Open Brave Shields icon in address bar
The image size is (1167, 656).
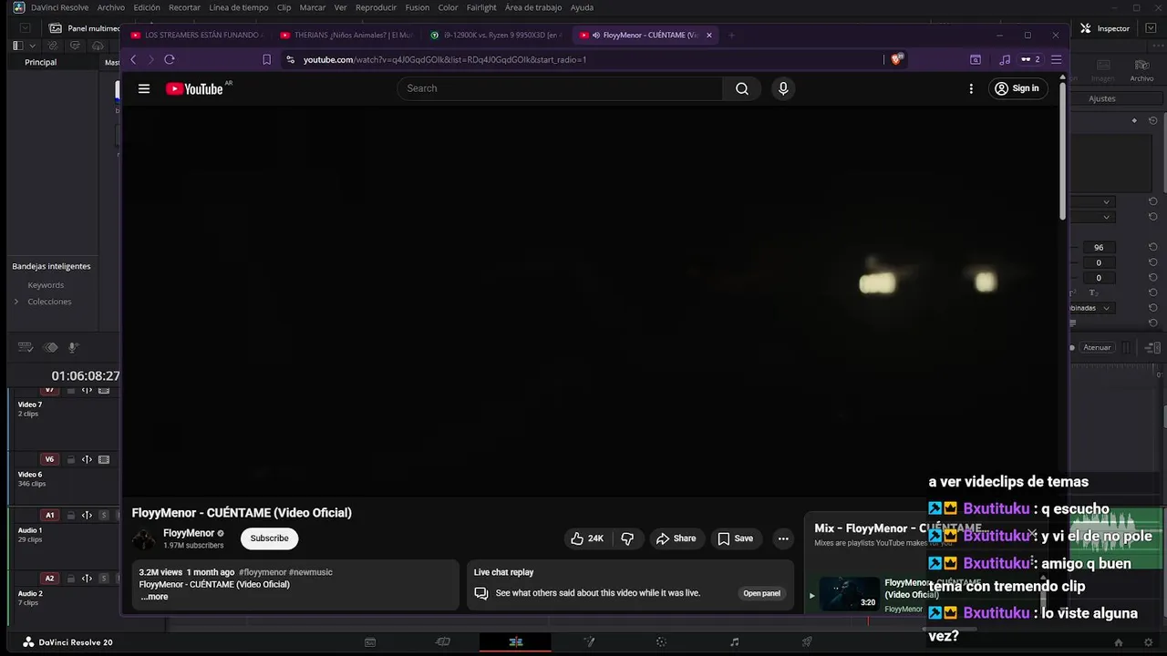tap(897, 59)
